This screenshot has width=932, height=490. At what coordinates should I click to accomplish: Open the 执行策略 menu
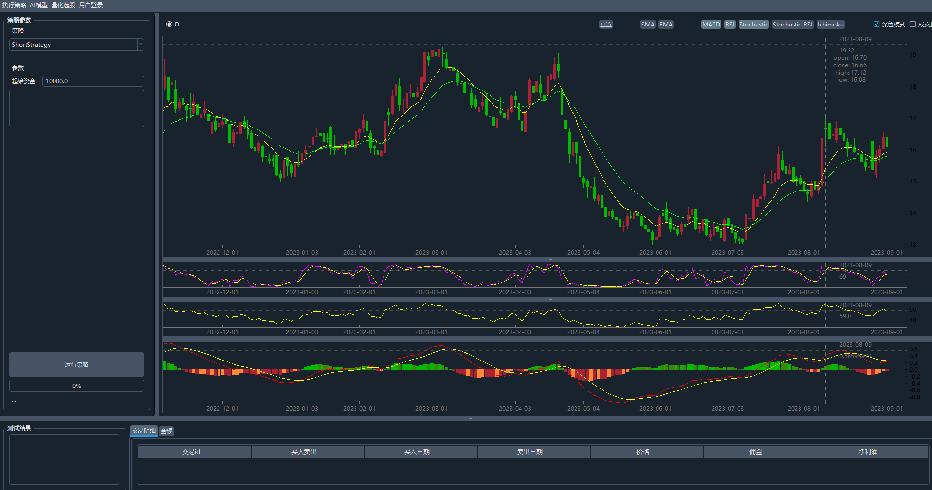[x=14, y=5]
